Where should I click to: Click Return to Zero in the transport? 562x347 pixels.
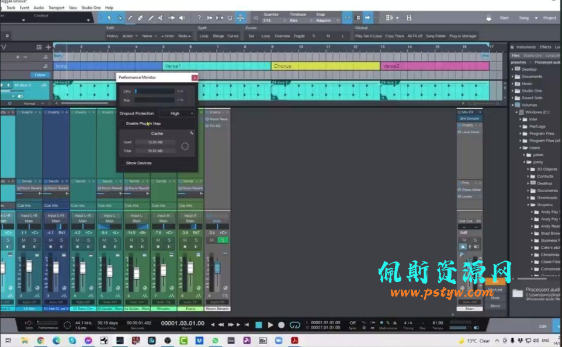(x=247, y=325)
